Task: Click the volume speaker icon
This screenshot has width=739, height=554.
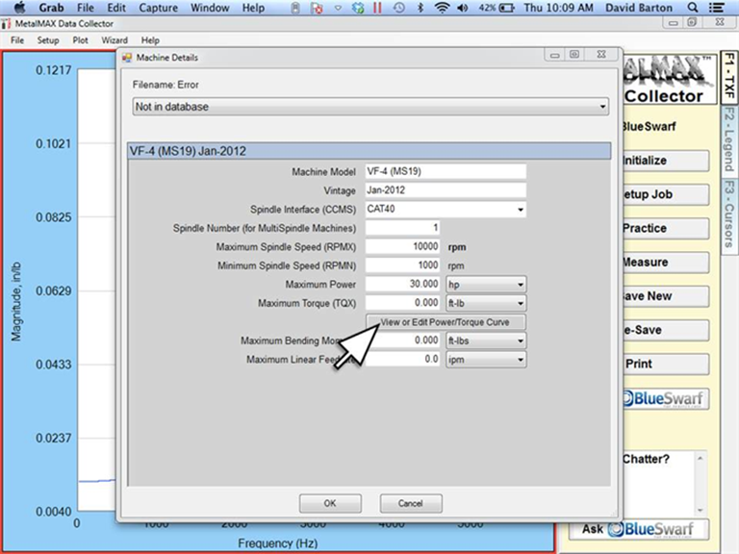Action: tap(462, 8)
